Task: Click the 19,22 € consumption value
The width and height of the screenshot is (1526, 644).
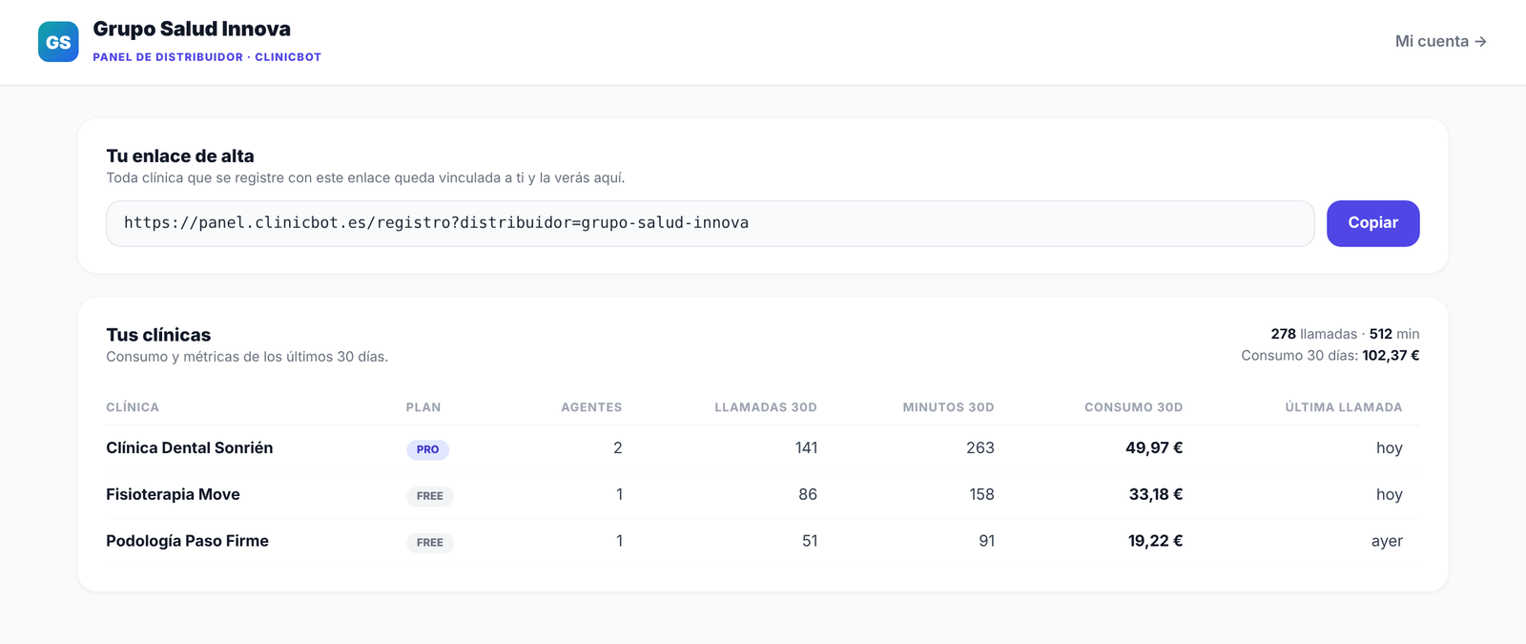Action: pos(1155,542)
